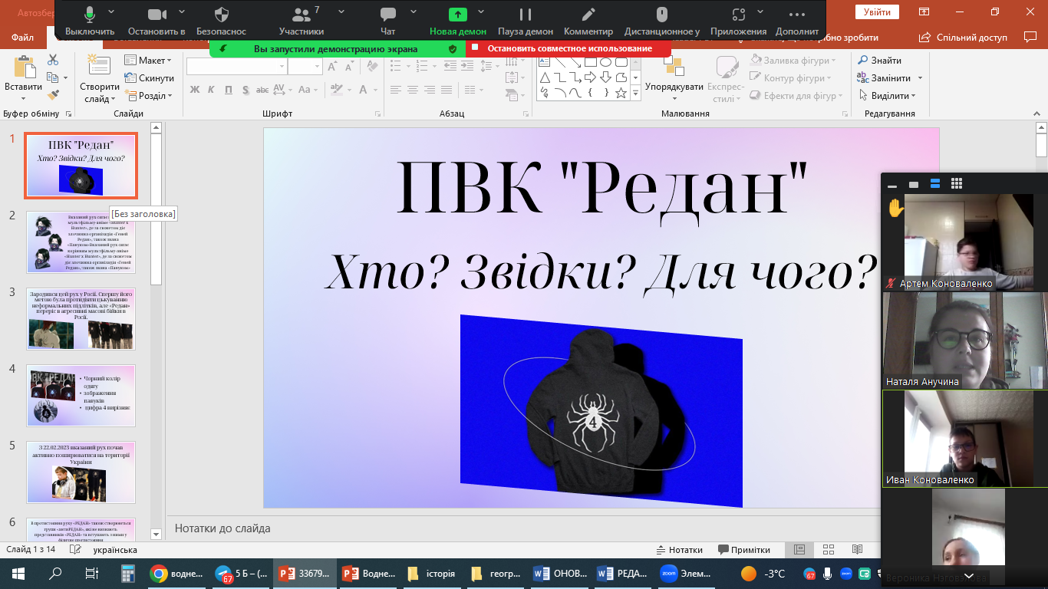Viewport: 1048px width, 589px height.
Task: Open Упорядкувати arrange menu
Action: (674, 78)
